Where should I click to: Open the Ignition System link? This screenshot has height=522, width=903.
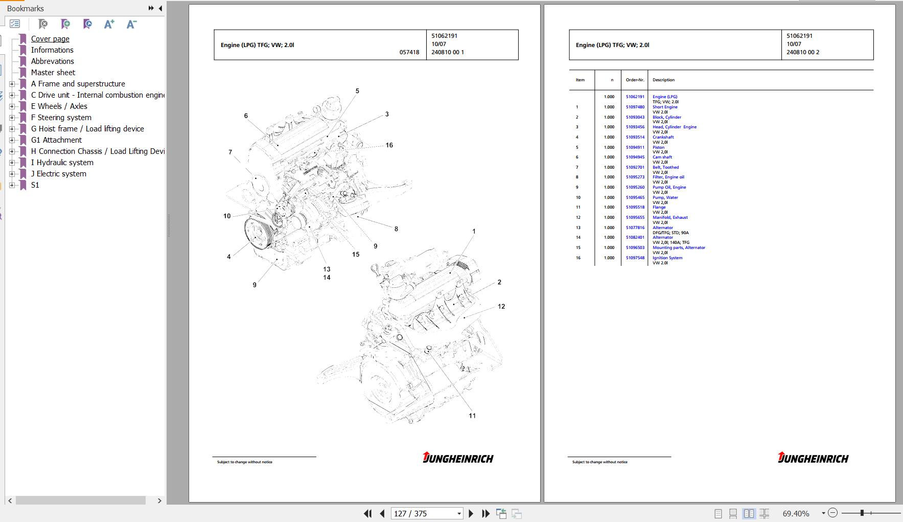[667, 258]
